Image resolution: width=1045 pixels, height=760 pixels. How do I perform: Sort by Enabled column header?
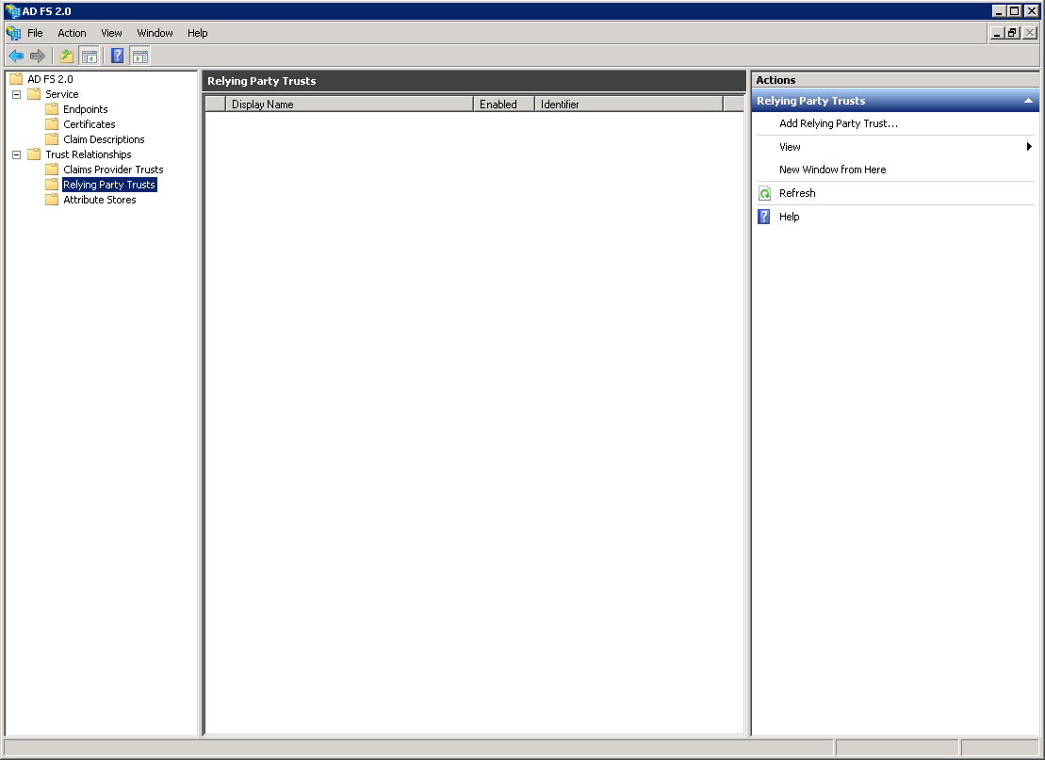click(504, 104)
